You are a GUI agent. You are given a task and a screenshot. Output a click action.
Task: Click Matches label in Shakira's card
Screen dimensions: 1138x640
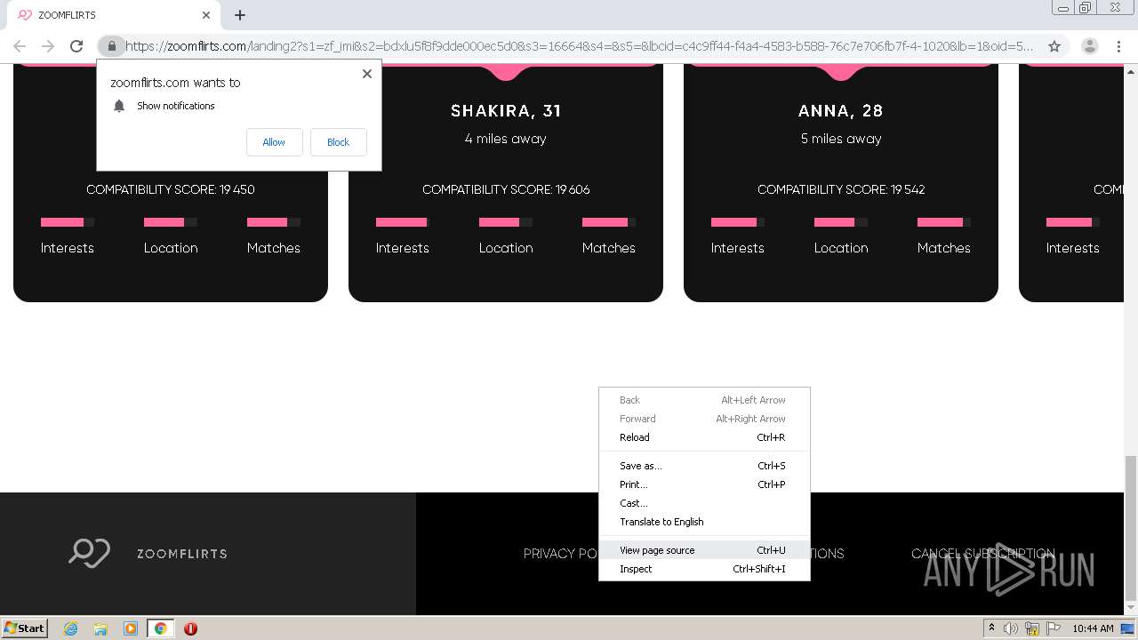(609, 248)
